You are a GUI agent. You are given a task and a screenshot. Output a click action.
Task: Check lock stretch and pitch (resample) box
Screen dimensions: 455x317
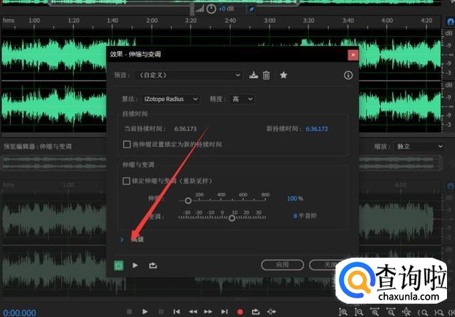point(127,180)
